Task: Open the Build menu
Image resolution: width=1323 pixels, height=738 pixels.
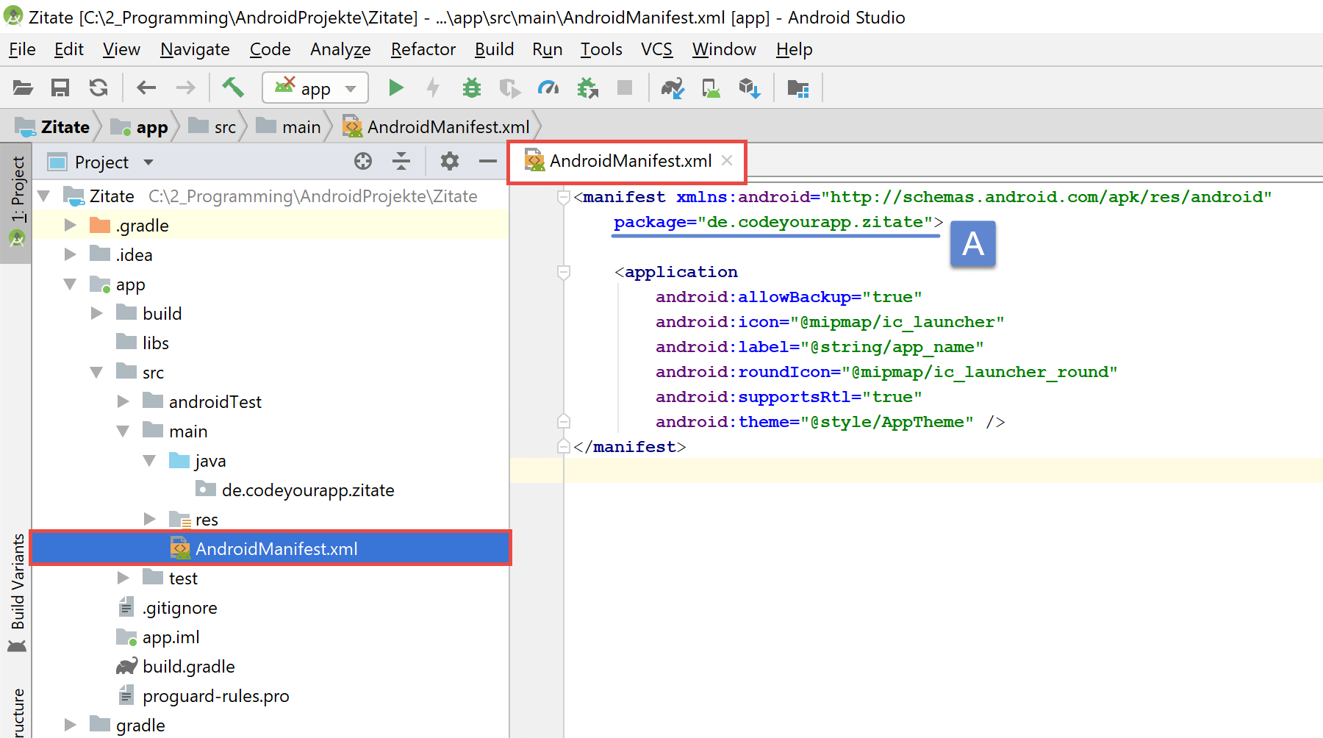Action: coord(494,49)
